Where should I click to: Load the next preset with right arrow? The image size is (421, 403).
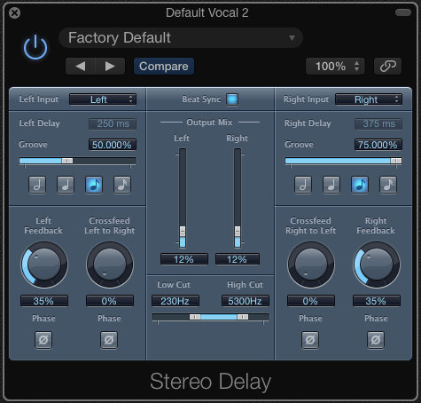point(110,66)
